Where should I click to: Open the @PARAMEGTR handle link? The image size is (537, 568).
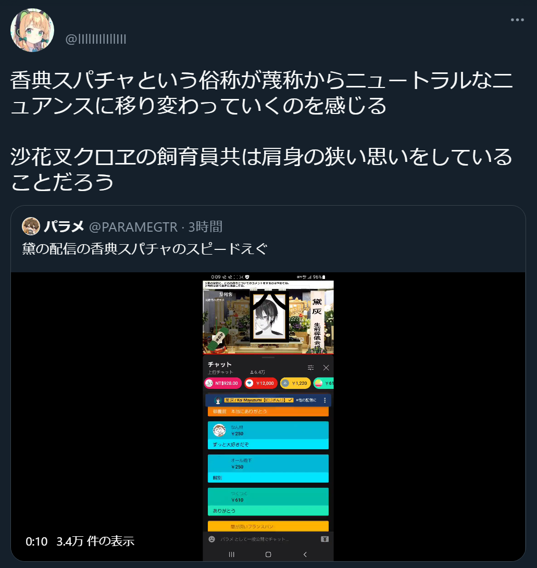pos(133,227)
